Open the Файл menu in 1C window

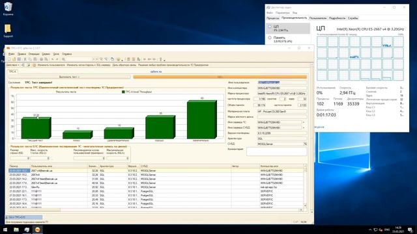[12, 54]
